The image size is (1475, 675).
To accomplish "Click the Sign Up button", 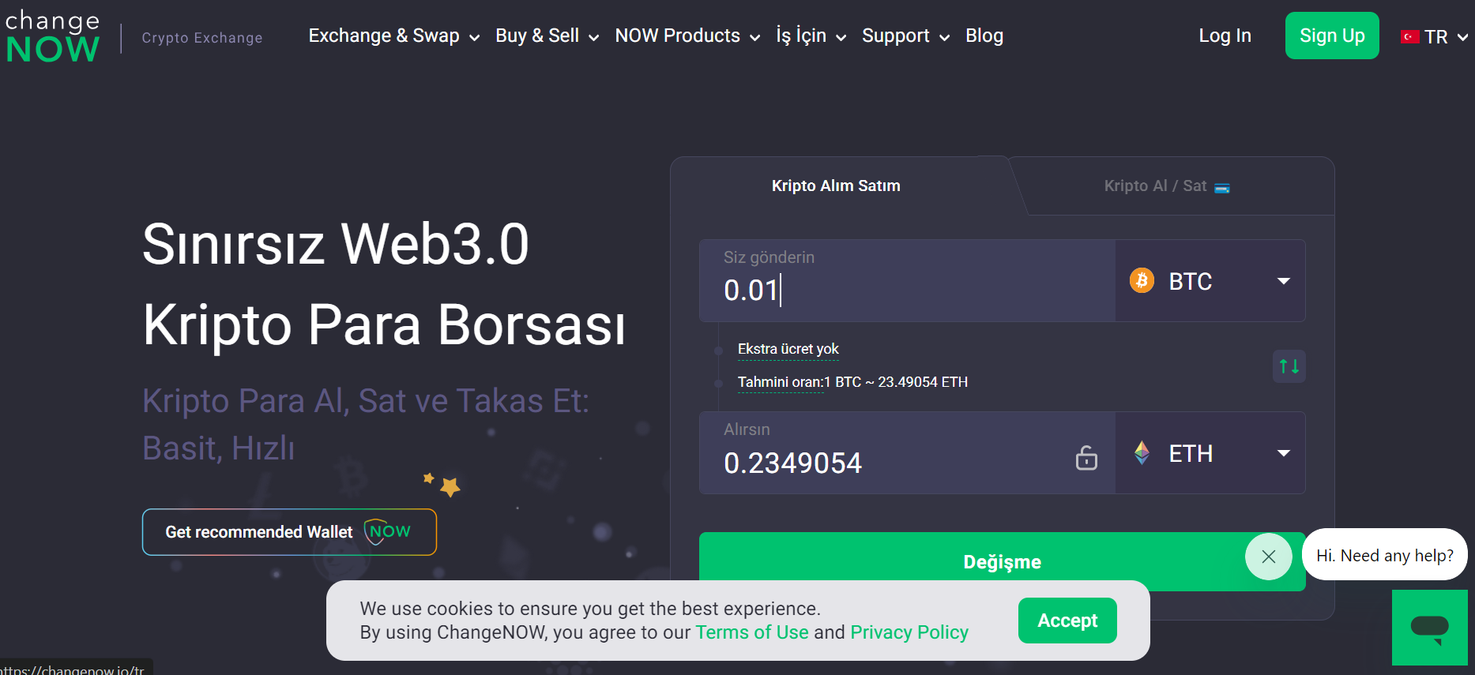I will coord(1332,36).
